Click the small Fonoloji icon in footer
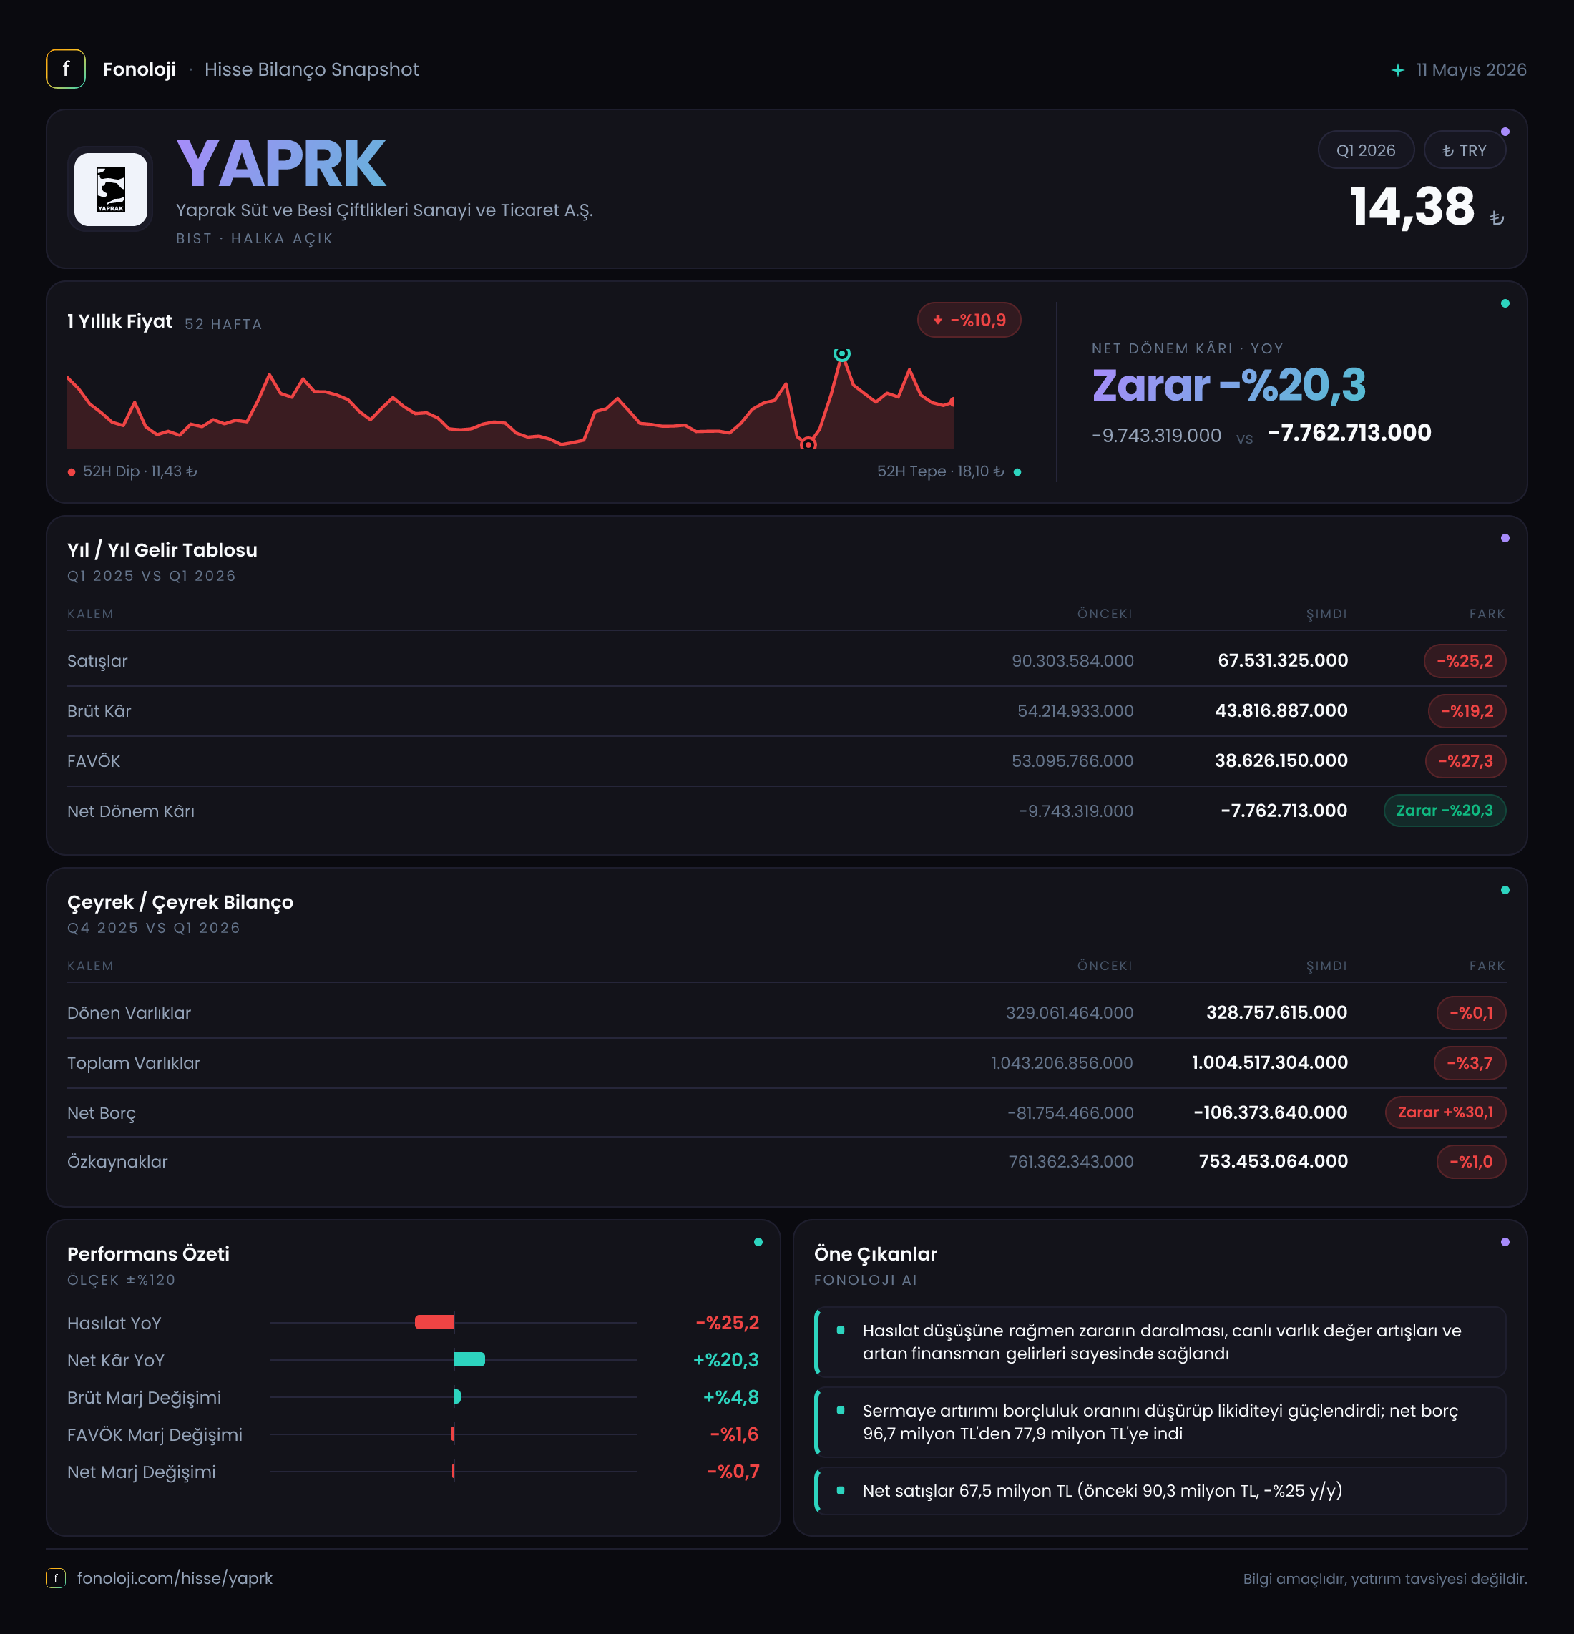1574x1634 pixels. 56,1578
